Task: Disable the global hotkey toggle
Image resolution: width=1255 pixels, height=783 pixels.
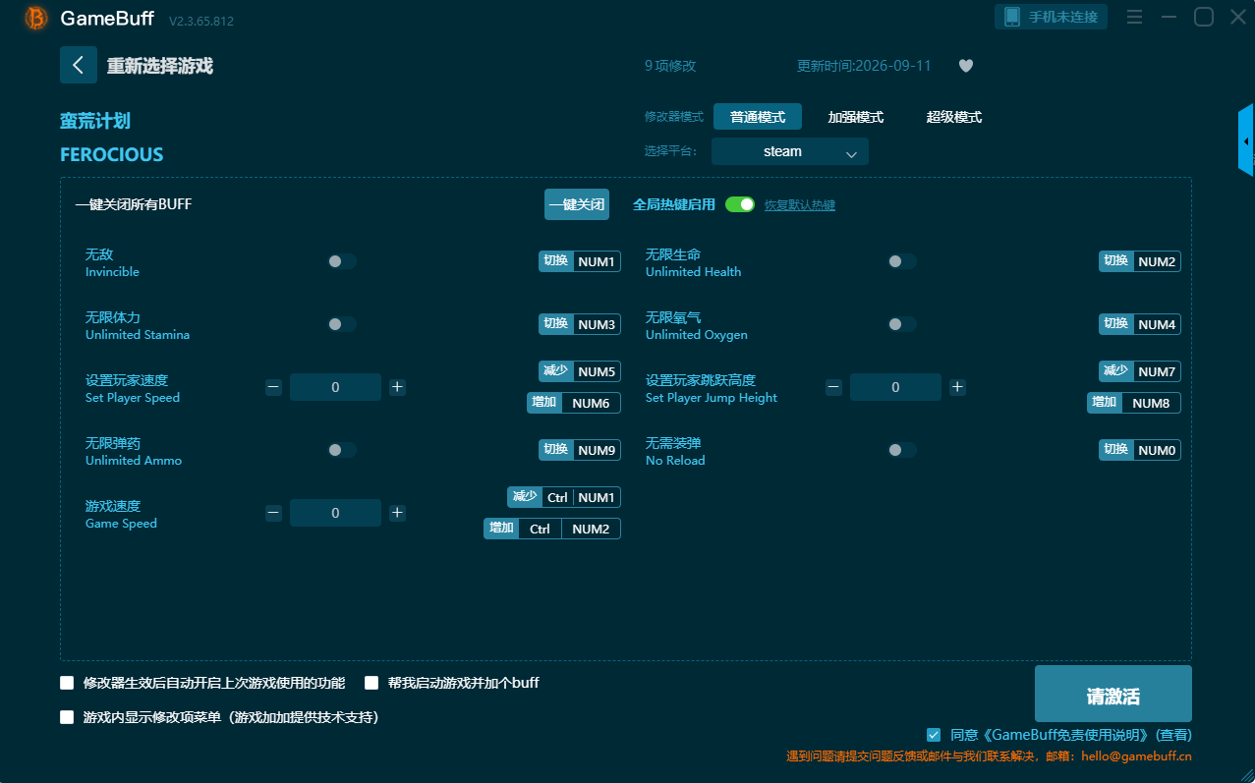Action: 740,204
